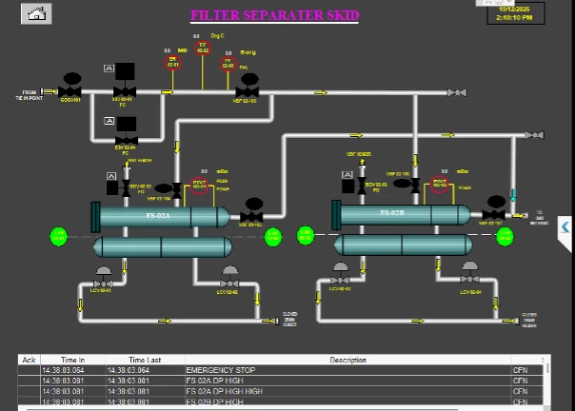
Task: Toggle the A mode box near FS-02A blowdown valve
Action: 111,176
